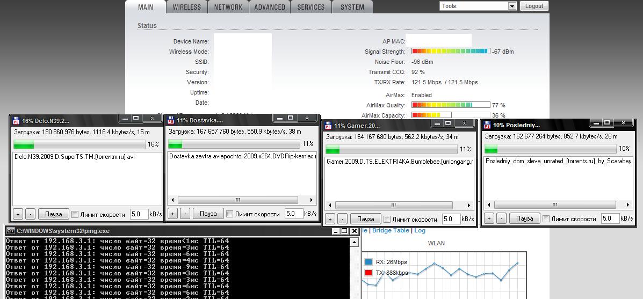Toggle speed limit checkbox in Gamer.20 window
The height and width of the screenshot is (299, 643).
[387, 219]
